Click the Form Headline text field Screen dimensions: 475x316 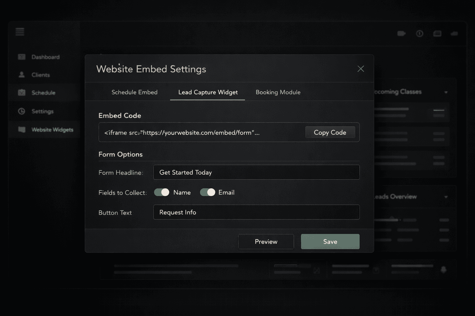point(256,172)
